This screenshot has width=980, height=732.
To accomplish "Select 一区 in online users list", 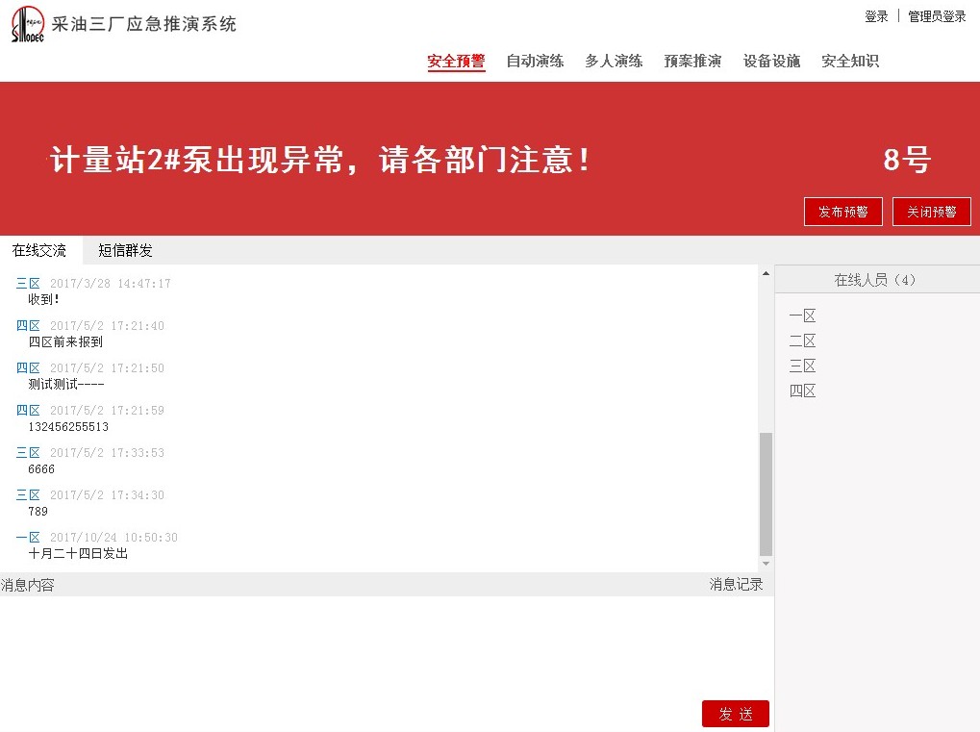I will (x=802, y=316).
